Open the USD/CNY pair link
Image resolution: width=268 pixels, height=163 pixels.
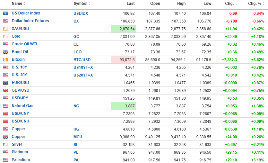point(20,113)
